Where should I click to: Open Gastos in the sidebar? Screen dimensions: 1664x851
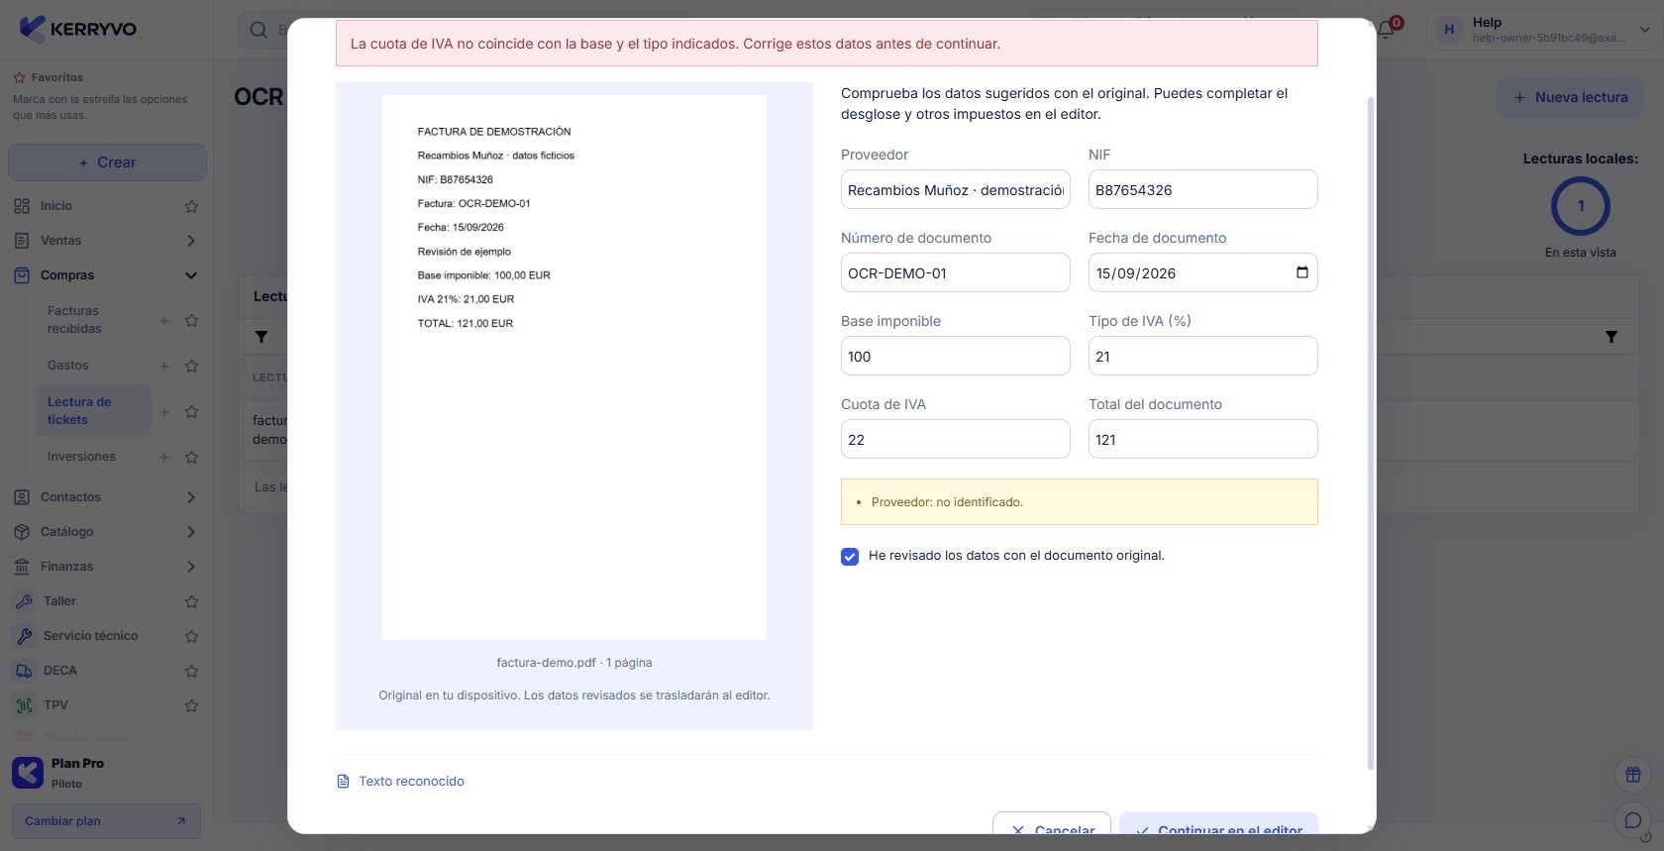[x=68, y=366]
